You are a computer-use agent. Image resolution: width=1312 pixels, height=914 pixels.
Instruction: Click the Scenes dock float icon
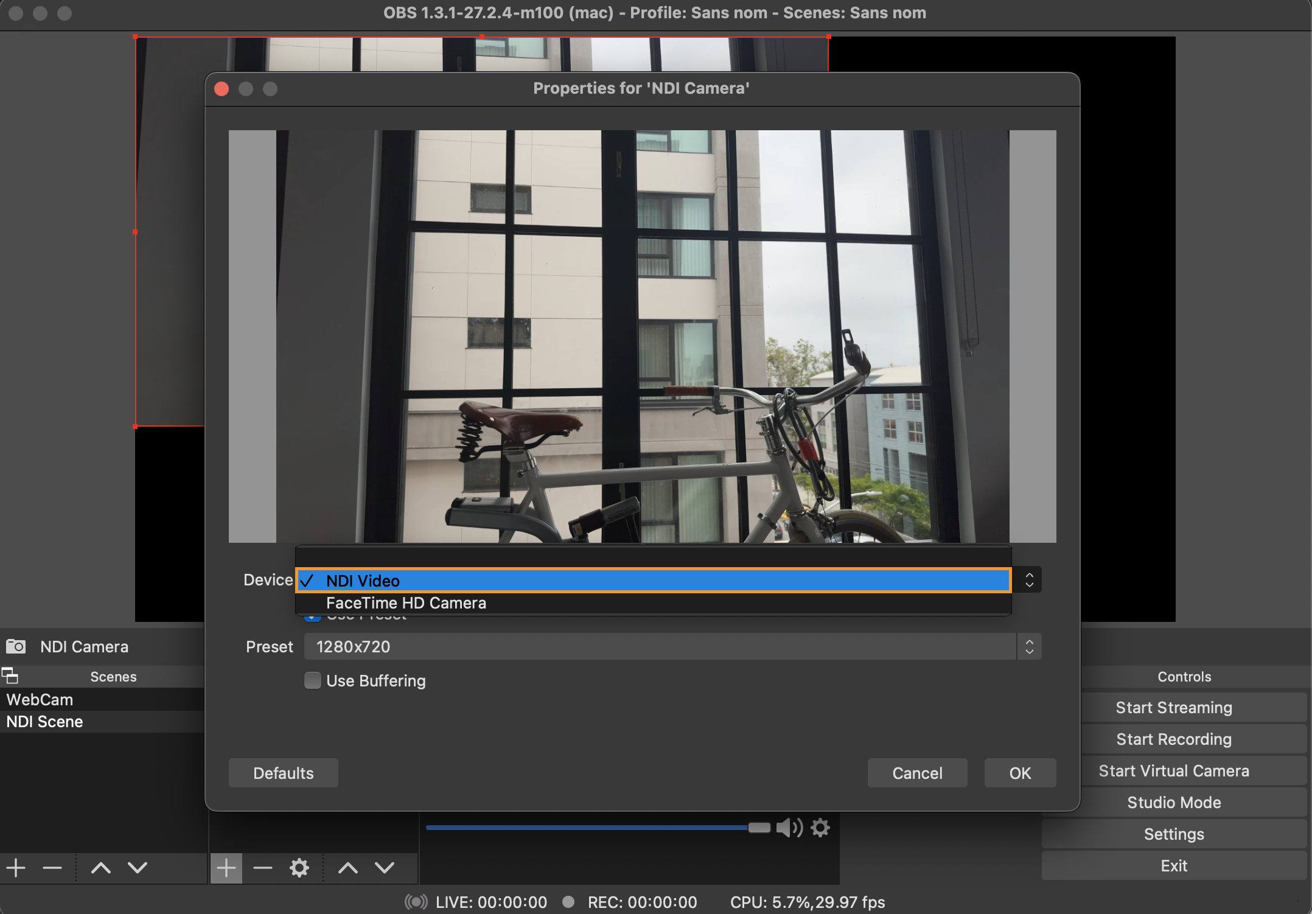tap(10, 675)
